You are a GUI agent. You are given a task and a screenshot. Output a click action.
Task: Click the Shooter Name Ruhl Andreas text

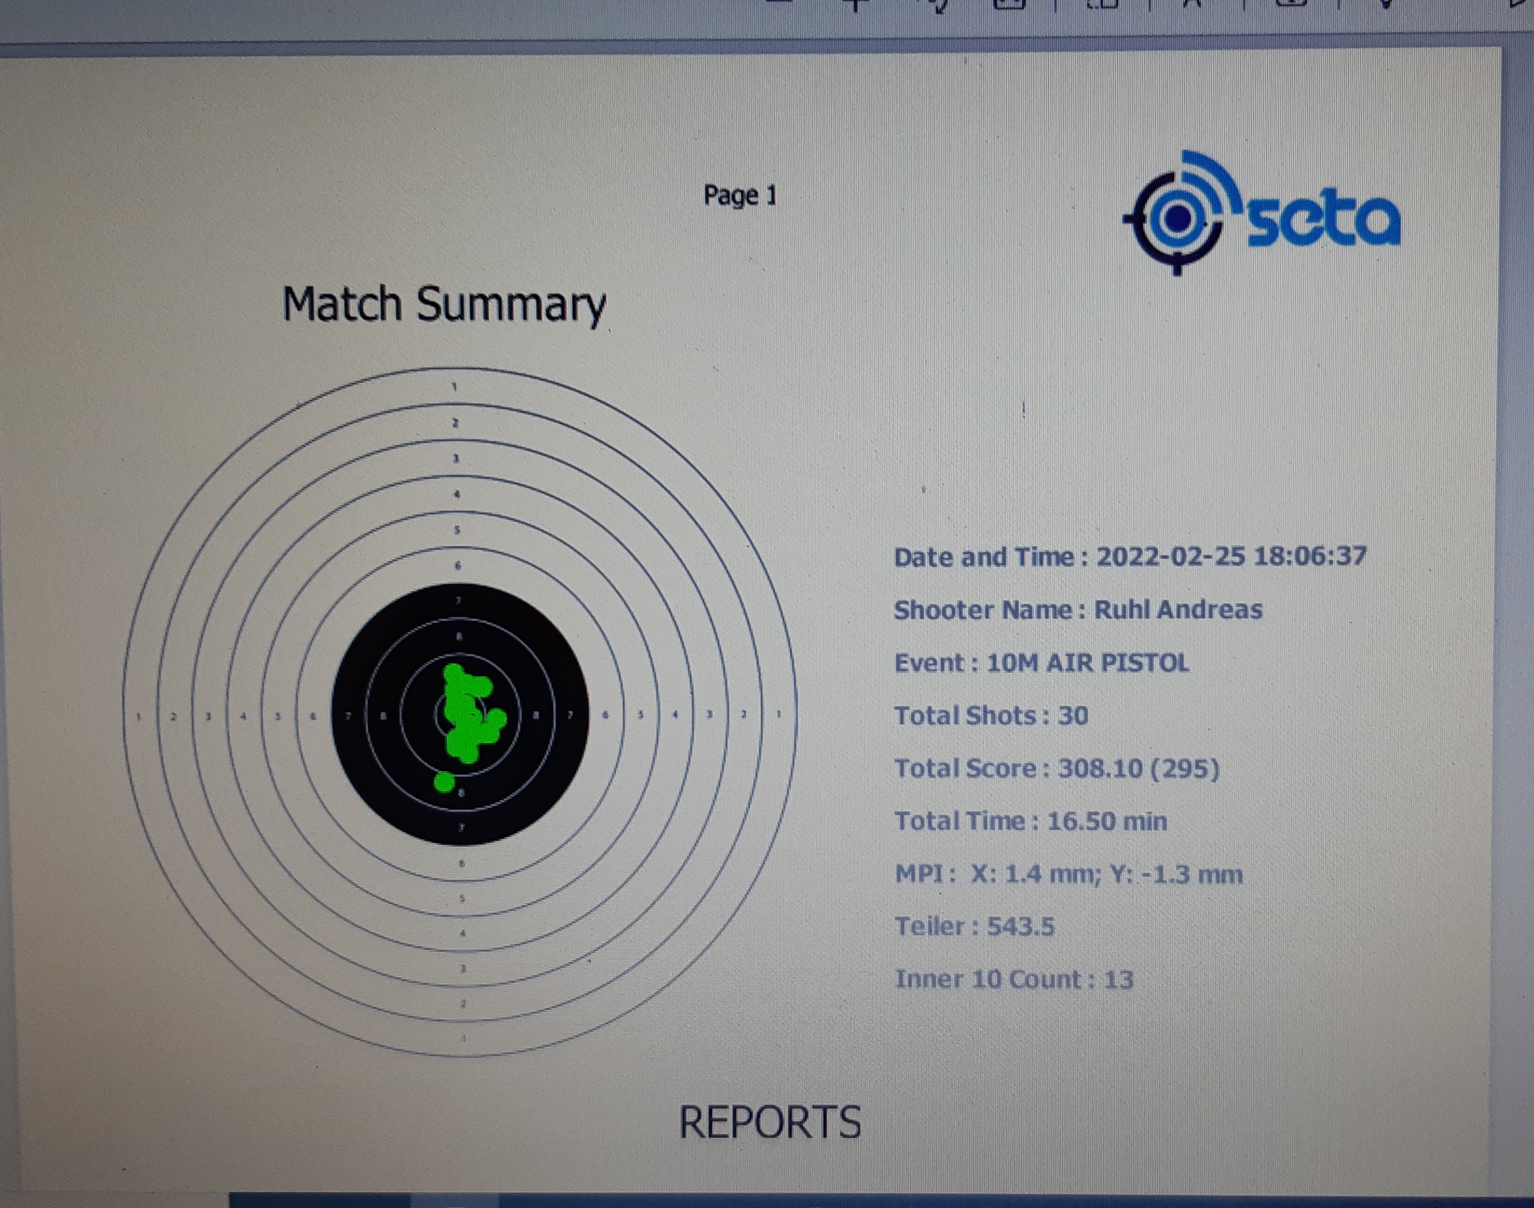pyautogui.click(x=1078, y=609)
